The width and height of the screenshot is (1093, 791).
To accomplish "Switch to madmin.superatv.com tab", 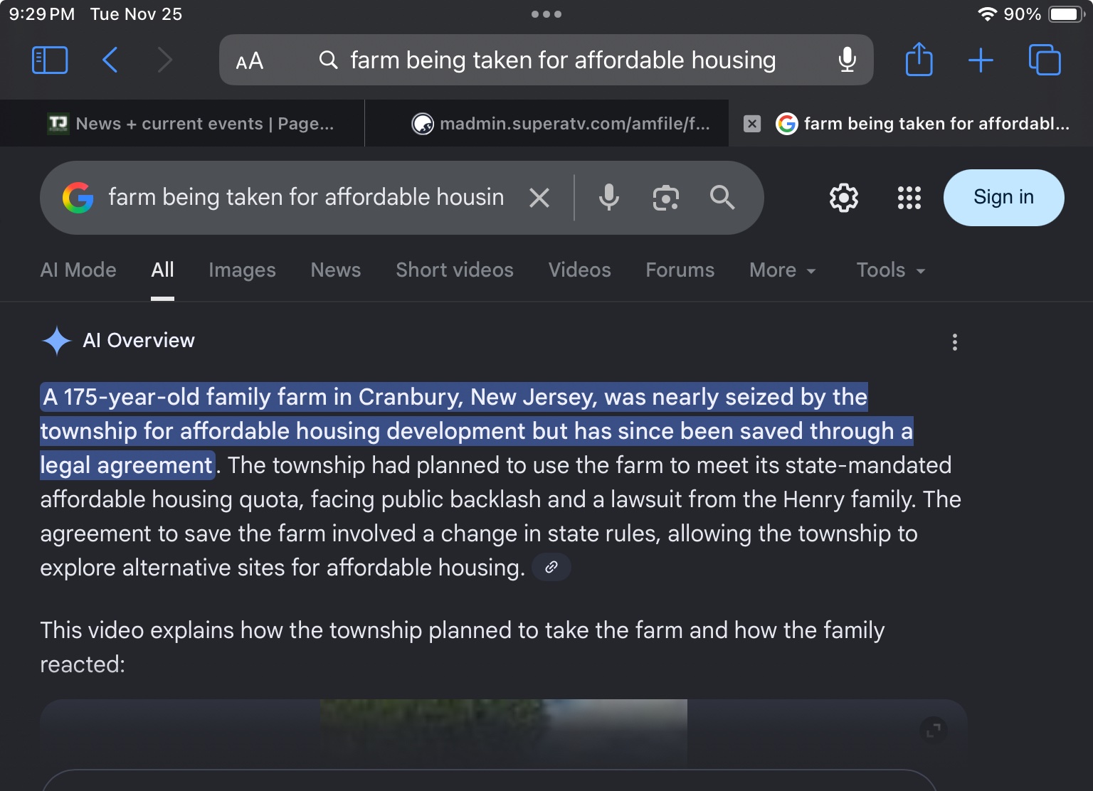I will point(561,124).
